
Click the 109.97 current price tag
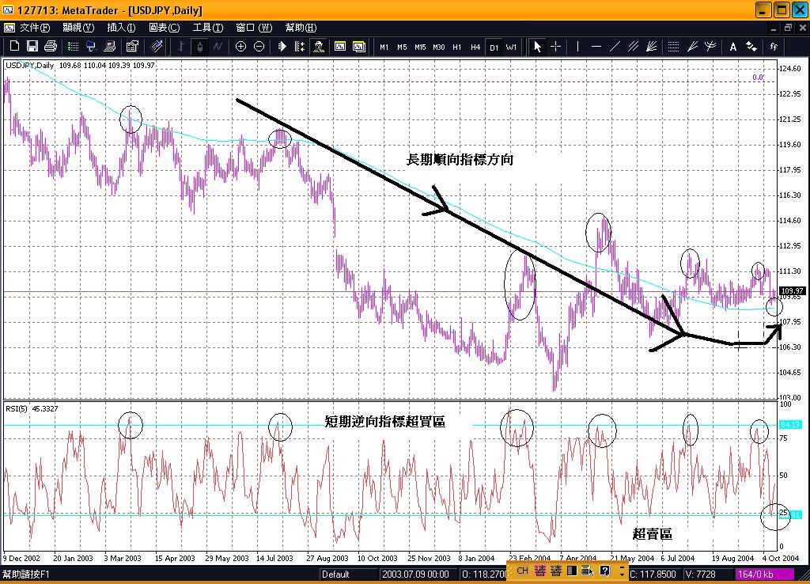(x=791, y=291)
